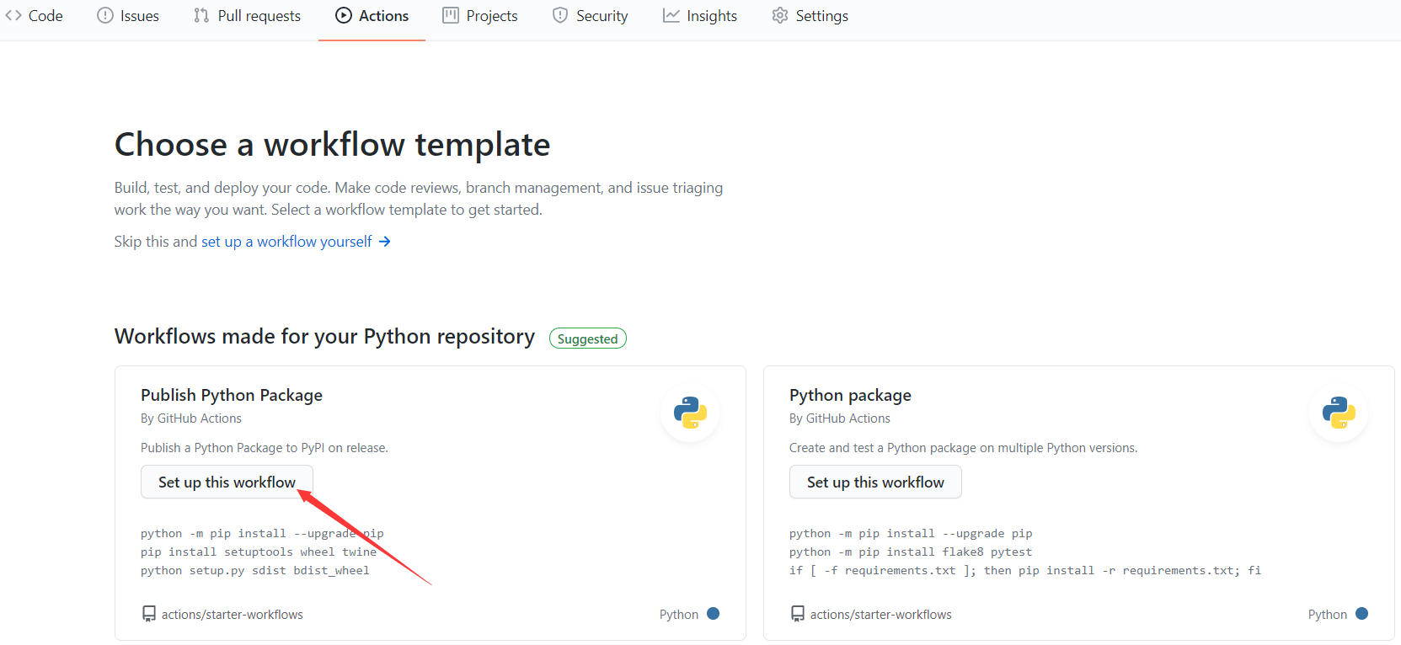Click the Actions play icon
Viewport: 1401px width, 645px height.
(x=343, y=15)
